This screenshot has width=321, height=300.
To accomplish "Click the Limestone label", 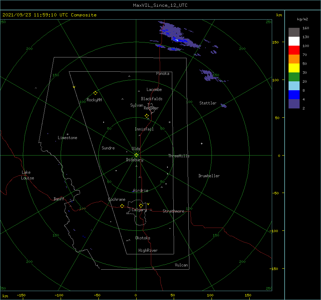I will 67,138.
